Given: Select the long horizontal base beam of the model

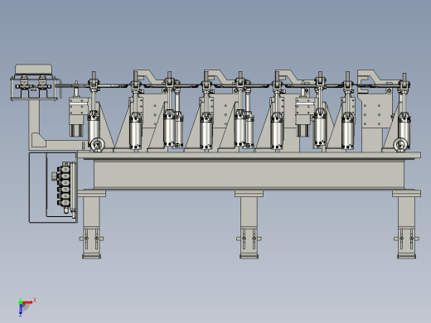Looking at the screenshot, I should [x=249, y=175].
